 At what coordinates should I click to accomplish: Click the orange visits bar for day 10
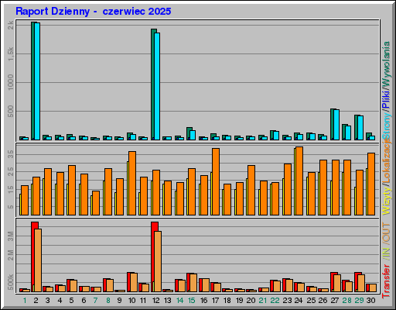click(132, 183)
